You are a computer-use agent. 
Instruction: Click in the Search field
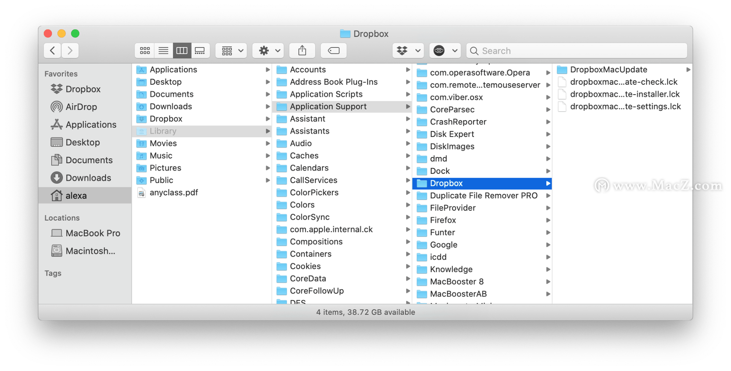(577, 51)
